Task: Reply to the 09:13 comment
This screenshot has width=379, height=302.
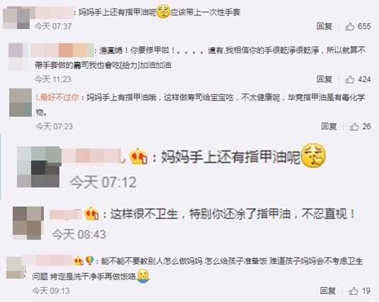Action: pyautogui.click(x=328, y=291)
